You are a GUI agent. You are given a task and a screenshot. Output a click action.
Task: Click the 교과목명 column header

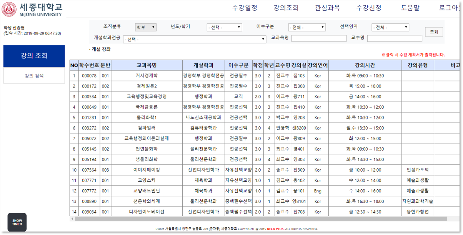pyautogui.click(x=147, y=65)
